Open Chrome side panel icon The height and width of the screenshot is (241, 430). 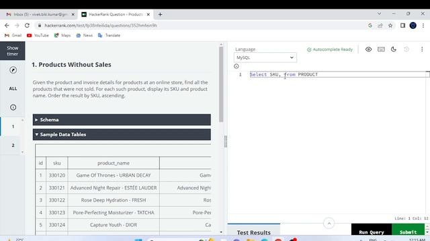(x=402, y=25)
